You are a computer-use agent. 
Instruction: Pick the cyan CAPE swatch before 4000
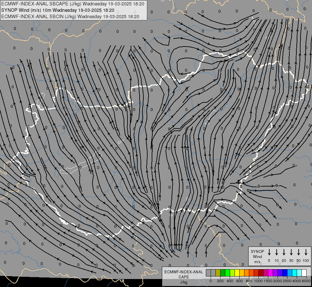[294, 273]
